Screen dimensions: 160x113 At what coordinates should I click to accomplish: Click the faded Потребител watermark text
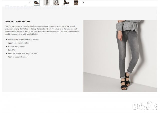pos(36,7)
